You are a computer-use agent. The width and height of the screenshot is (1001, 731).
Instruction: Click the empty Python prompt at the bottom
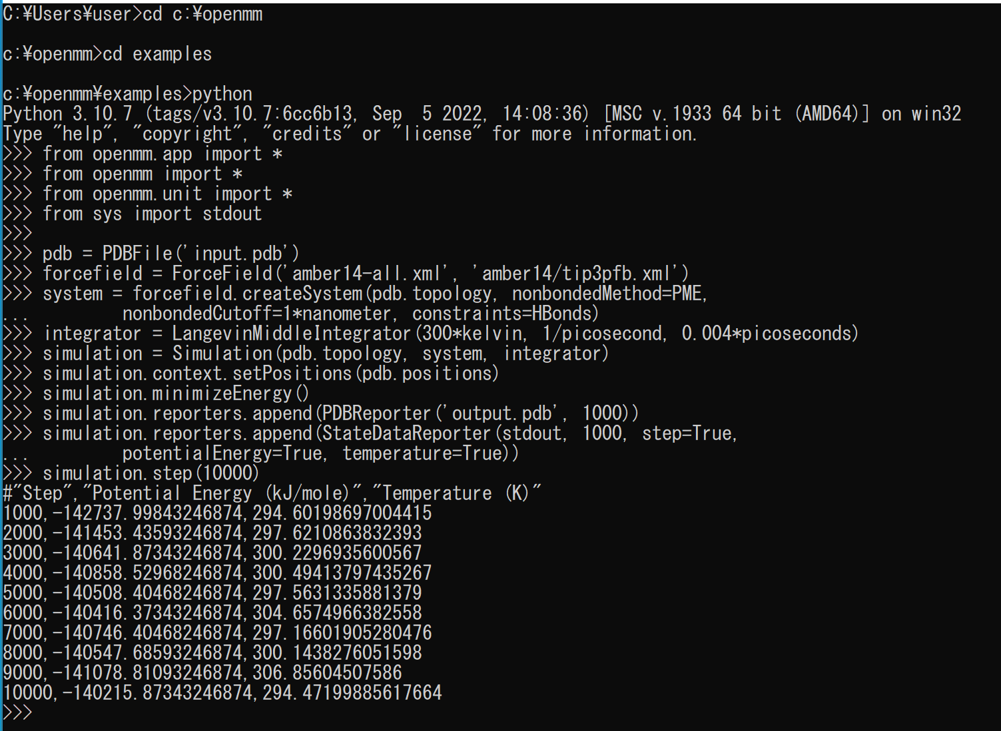tap(17, 713)
